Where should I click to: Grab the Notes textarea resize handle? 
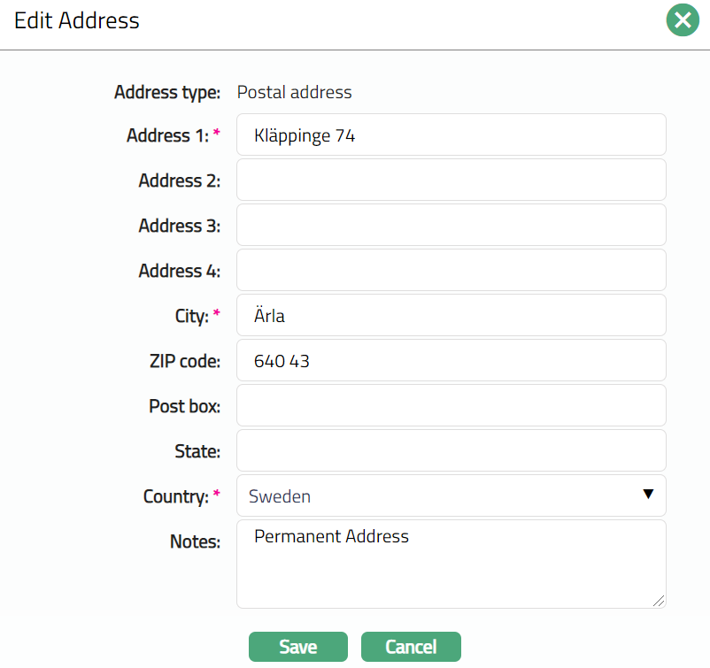(x=659, y=601)
